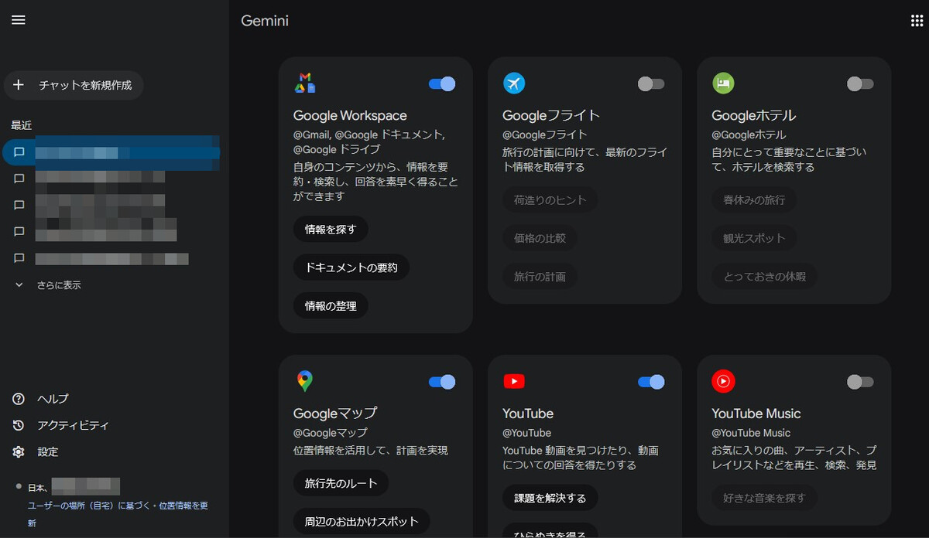The width and height of the screenshot is (929, 538).
Task: Click the 旅行先のルート chip
Action: click(341, 483)
